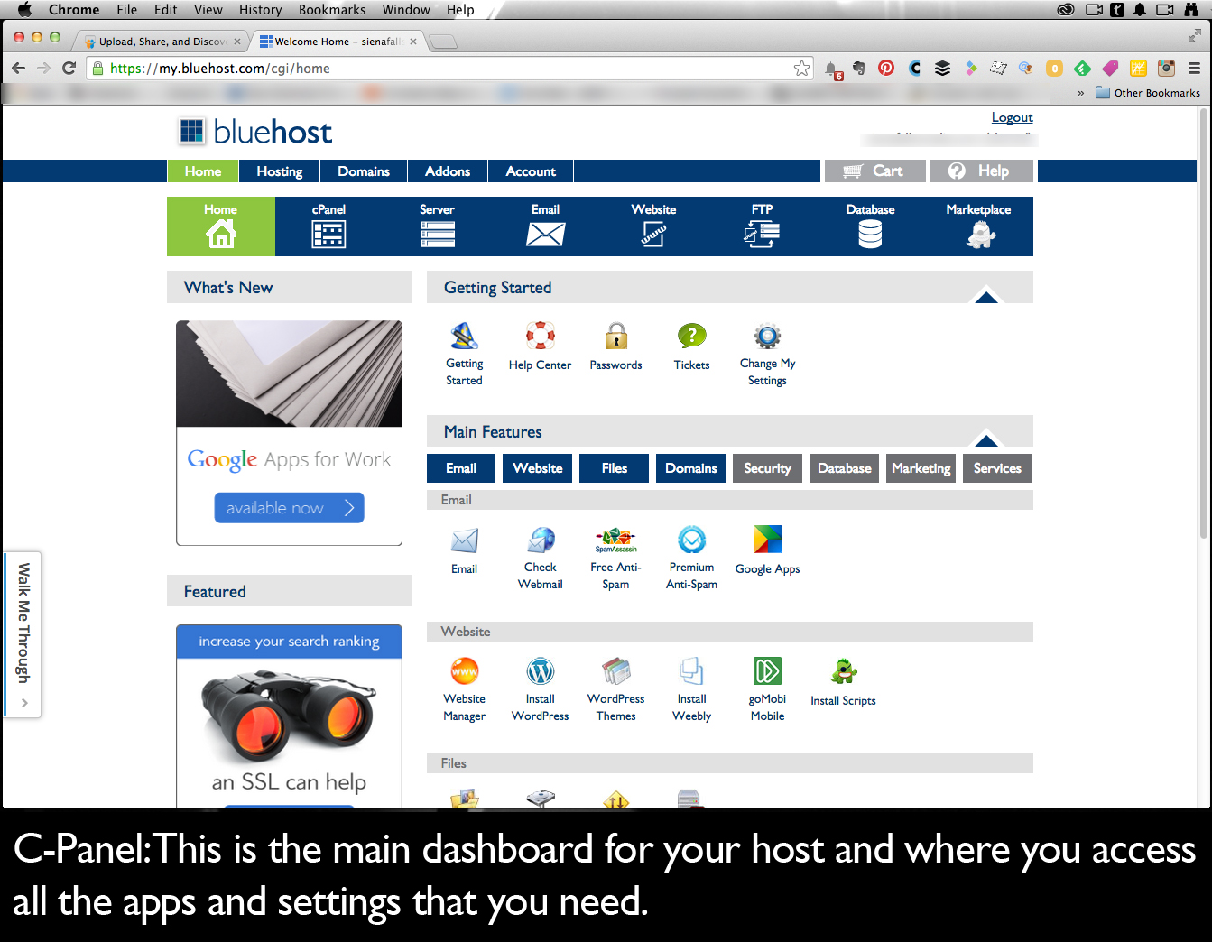This screenshot has height=942, width=1212.
Task: Switch to Domains features tab
Action: 690,468
